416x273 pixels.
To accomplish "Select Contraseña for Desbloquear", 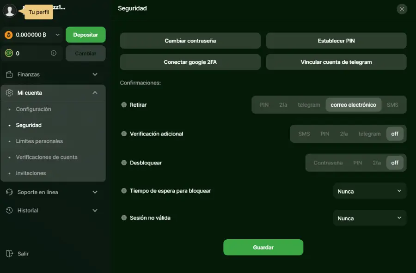I will pyautogui.click(x=328, y=163).
